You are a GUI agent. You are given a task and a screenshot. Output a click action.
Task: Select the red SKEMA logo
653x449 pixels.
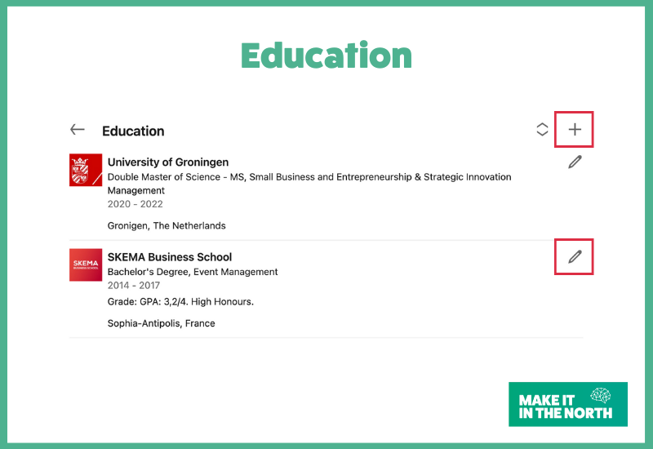pyautogui.click(x=86, y=265)
